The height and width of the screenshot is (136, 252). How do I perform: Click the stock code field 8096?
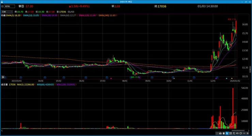(x=10, y=6)
